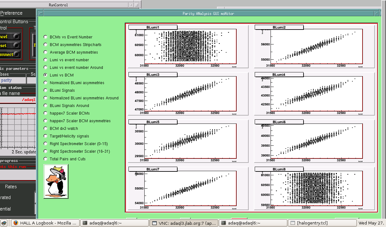
Task: Switch to halogentry.tcl taskbar item
Action: (x=322, y=223)
